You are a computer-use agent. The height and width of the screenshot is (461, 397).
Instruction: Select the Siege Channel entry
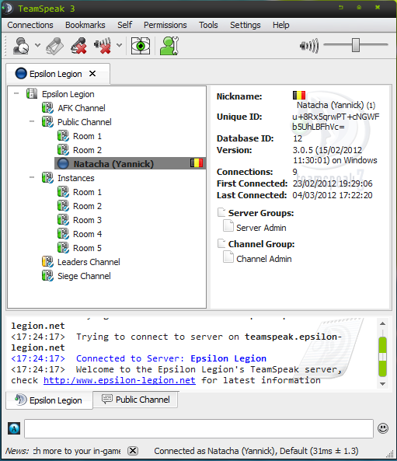(84, 276)
